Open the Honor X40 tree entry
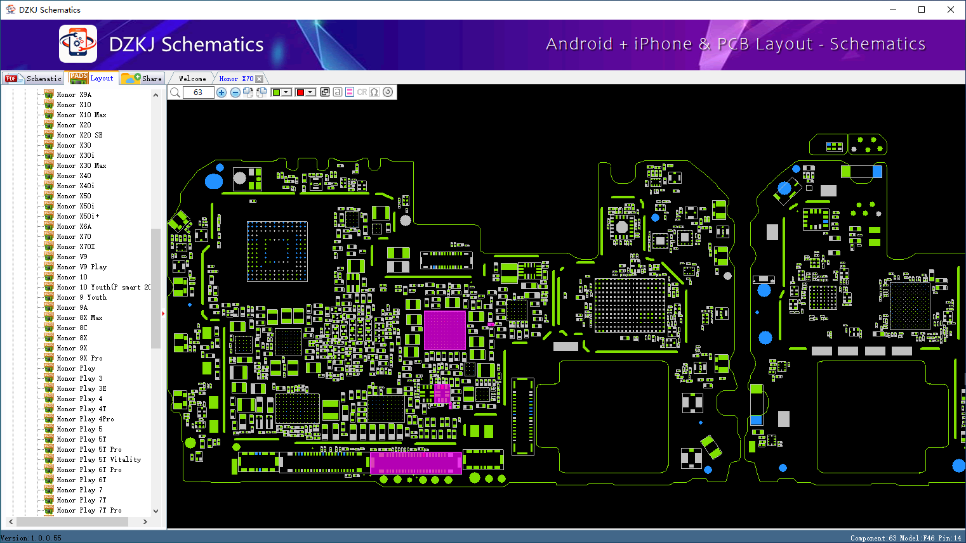Viewport: 966px width, 543px height. [74, 176]
